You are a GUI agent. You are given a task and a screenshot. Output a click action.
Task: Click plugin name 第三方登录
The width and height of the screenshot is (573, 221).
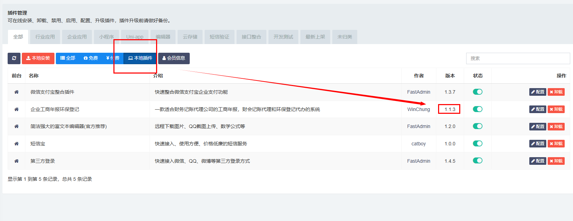coord(43,161)
